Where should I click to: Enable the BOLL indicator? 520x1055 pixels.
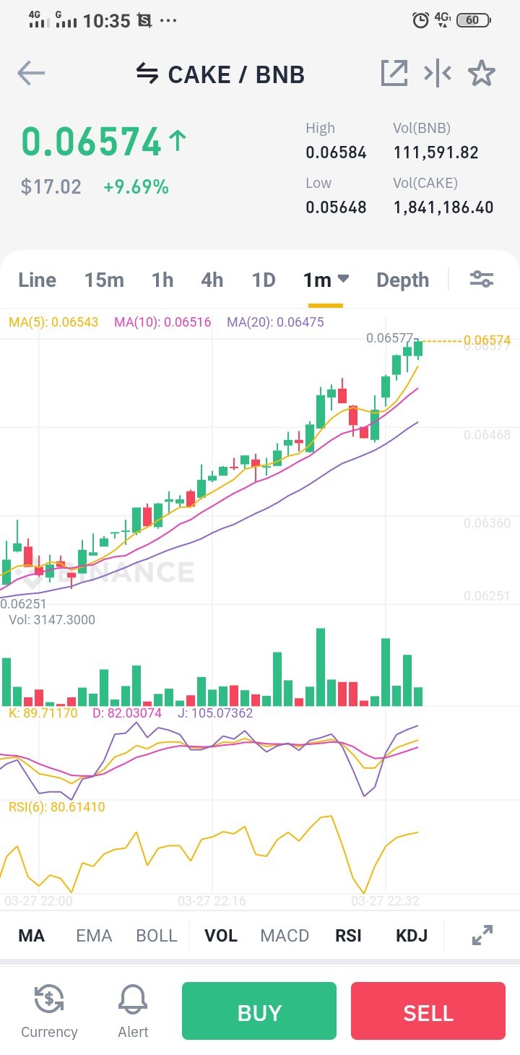[157, 936]
